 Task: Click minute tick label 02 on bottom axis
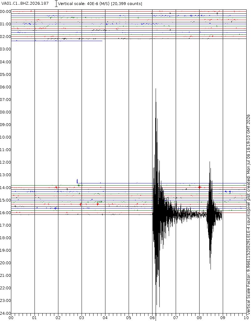(x=58, y=318)
